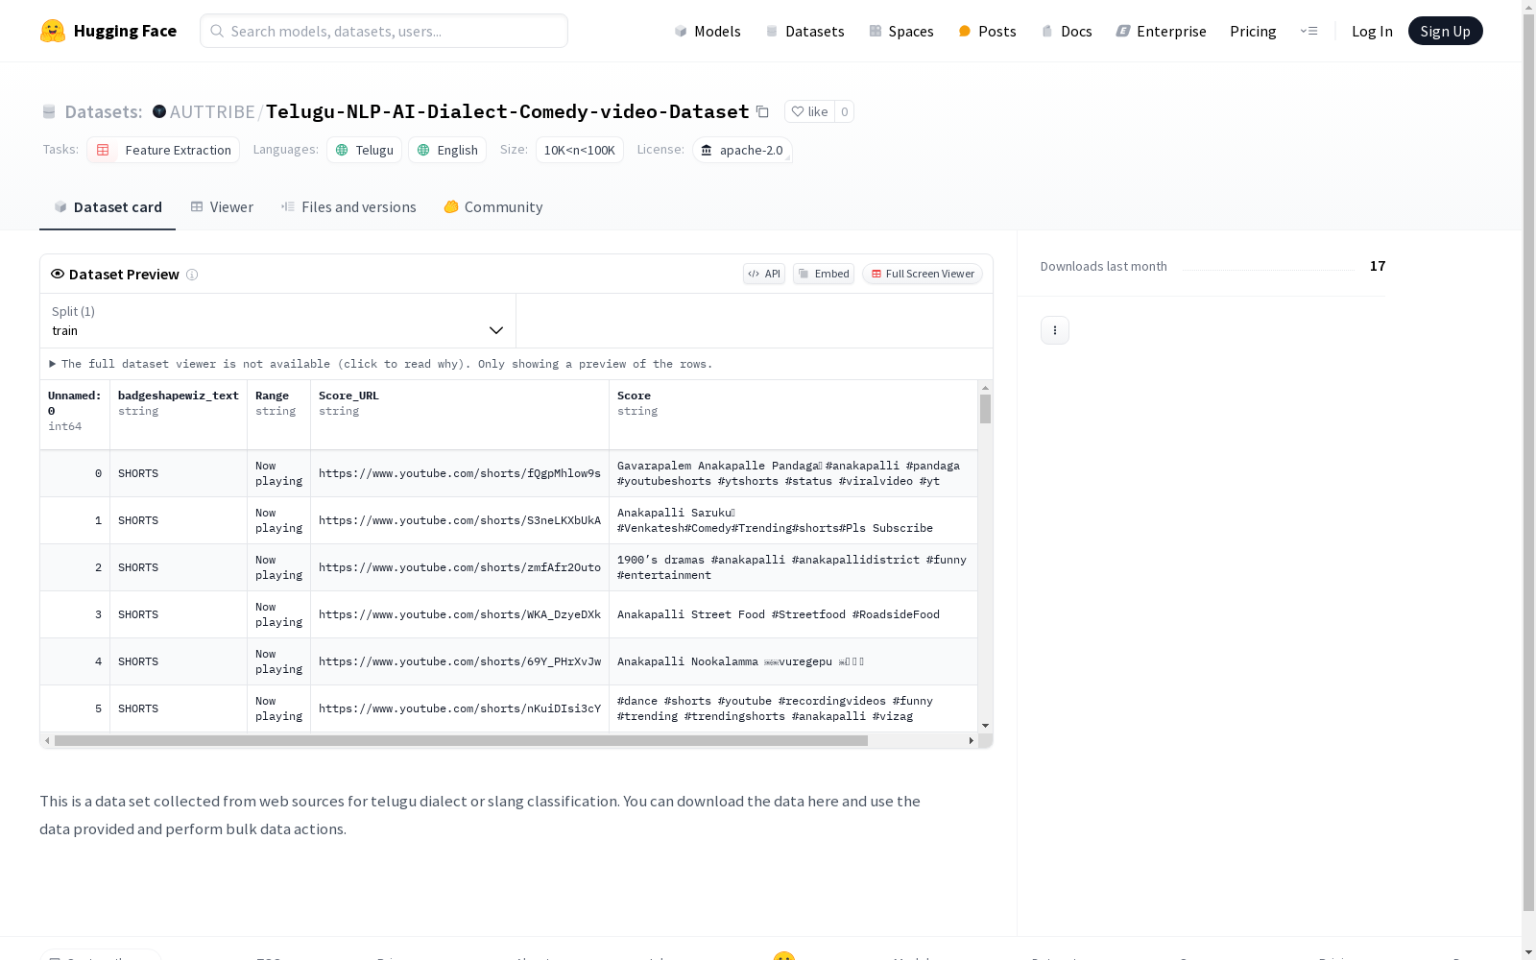
Task: Click the Anakapalli Street Food score cell
Action: [793, 614]
